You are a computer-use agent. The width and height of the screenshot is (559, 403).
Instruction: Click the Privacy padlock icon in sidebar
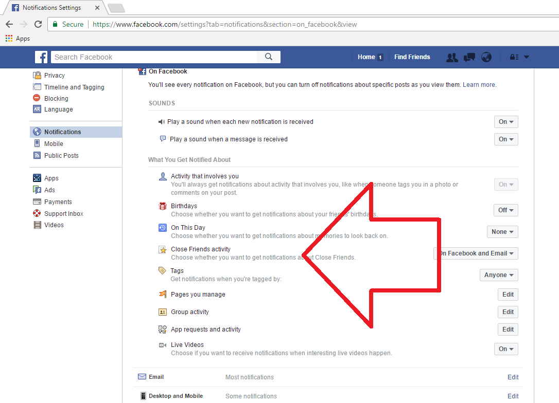[x=37, y=75]
